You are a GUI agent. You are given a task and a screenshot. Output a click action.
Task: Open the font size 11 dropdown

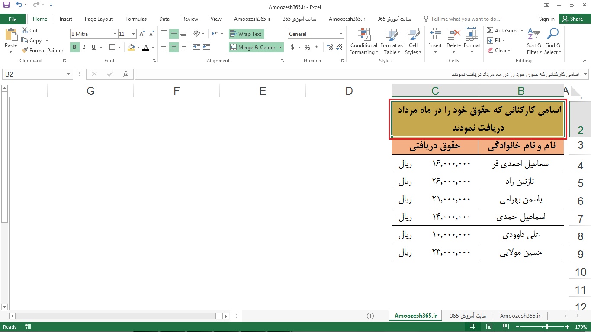(x=133, y=34)
